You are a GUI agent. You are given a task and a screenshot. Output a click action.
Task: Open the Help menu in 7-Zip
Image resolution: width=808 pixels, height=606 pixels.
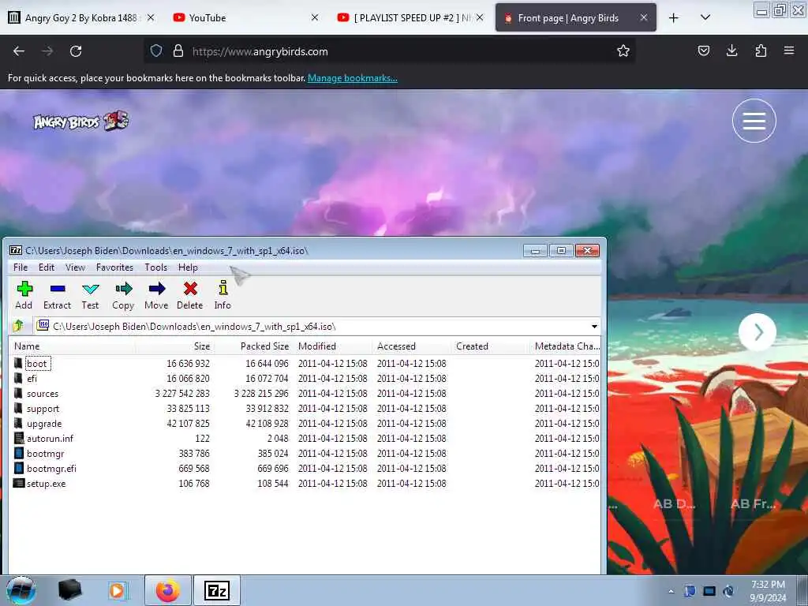[188, 267]
